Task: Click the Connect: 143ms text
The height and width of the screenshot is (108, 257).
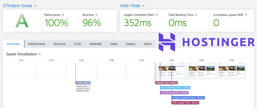Action: 83,88
